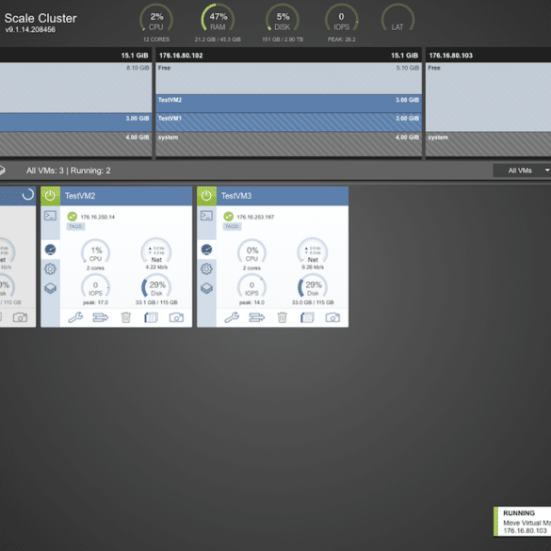
Task: Take snapshot of TestVM2 with camera icon
Action: click(x=176, y=317)
